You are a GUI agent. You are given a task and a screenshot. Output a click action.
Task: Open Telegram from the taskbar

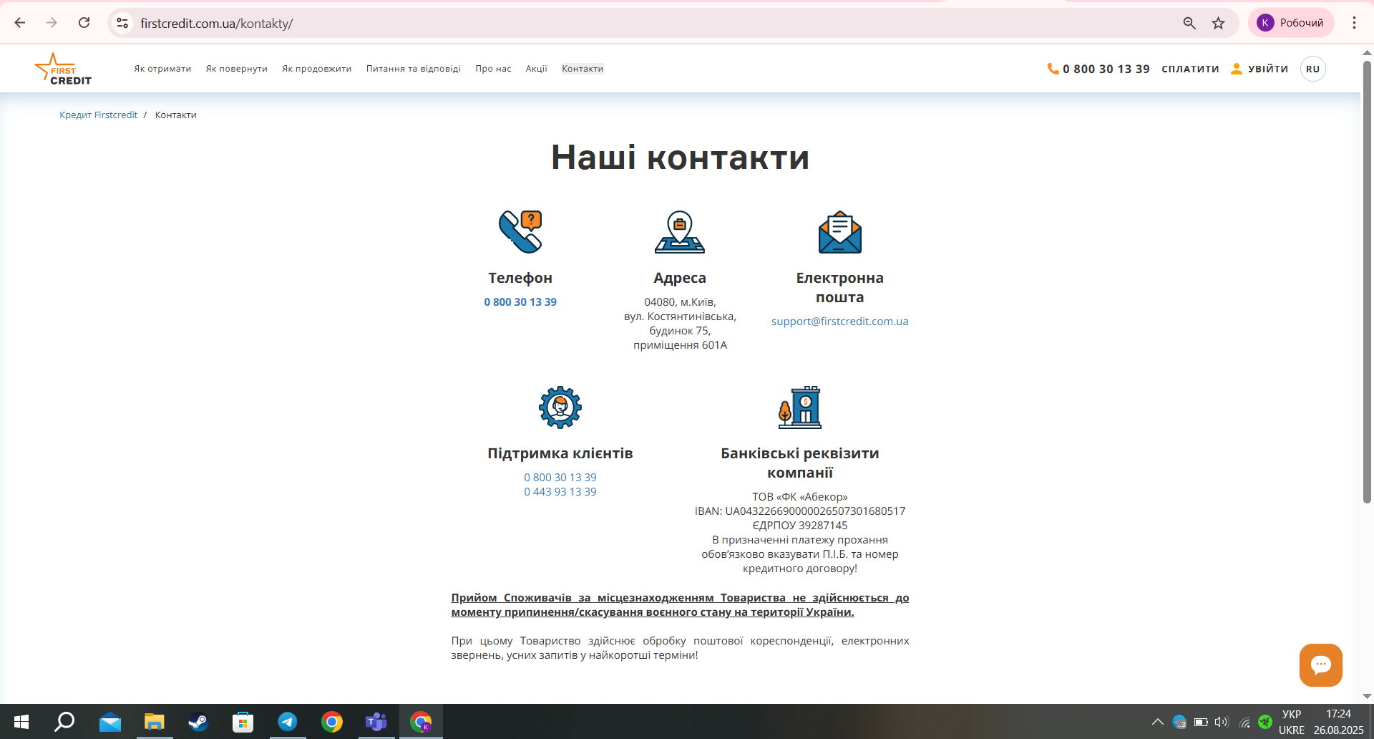coord(288,722)
